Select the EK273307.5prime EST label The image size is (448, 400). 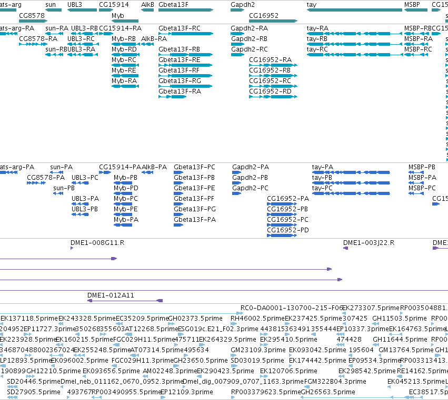[x=371, y=308]
